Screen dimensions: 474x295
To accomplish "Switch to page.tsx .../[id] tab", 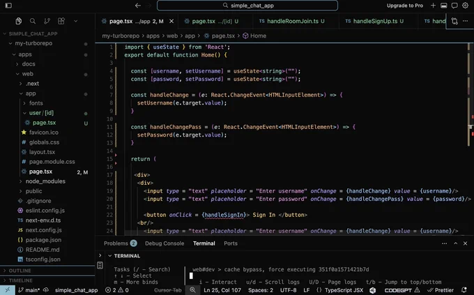I will click(215, 21).
